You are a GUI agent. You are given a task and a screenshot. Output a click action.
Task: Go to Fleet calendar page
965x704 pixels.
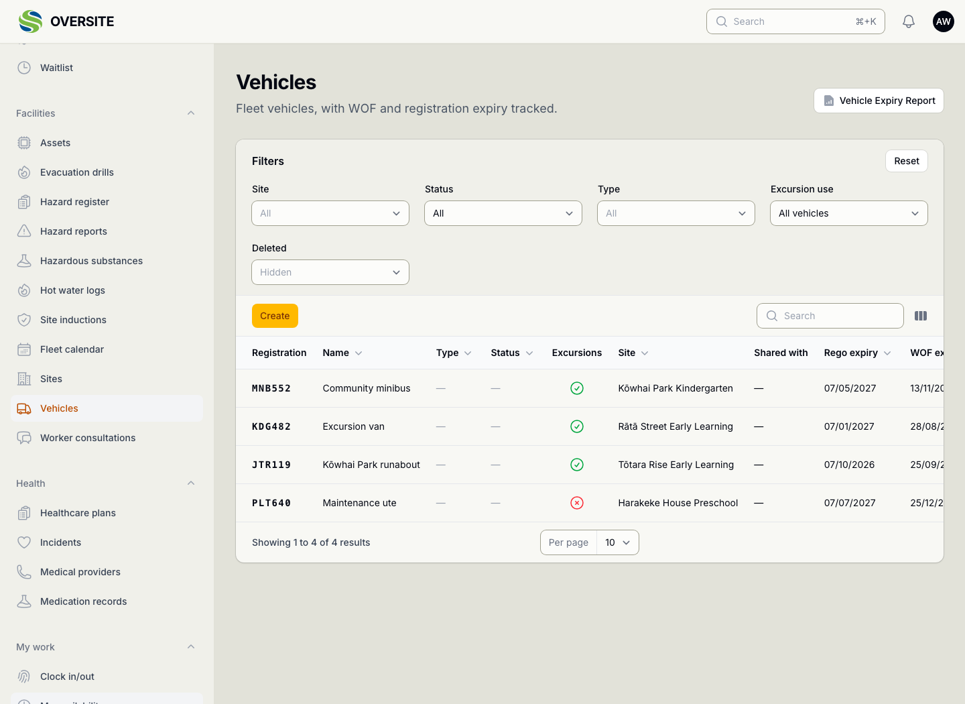[107, 349]
